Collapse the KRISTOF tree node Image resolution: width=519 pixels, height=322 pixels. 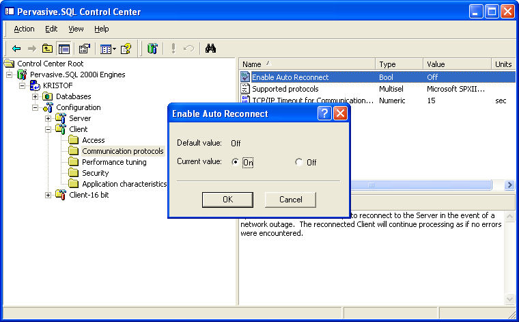[x=22, y=85]
